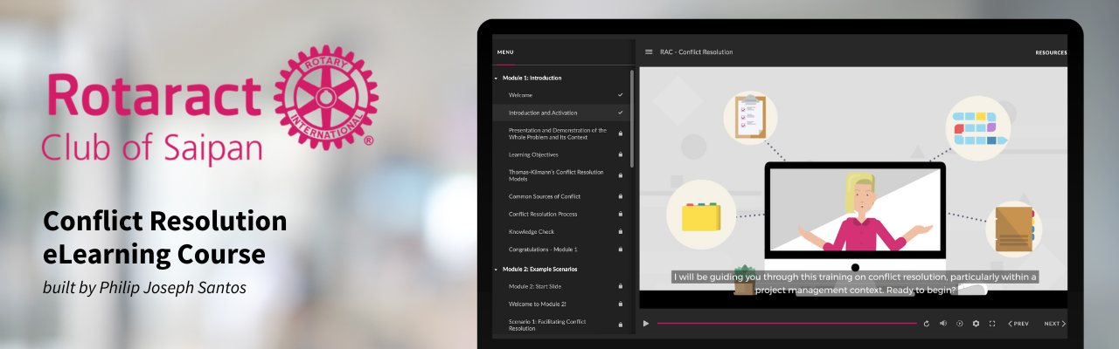Mute the course volume
1119x349 pixels.
tap(943, 324)
